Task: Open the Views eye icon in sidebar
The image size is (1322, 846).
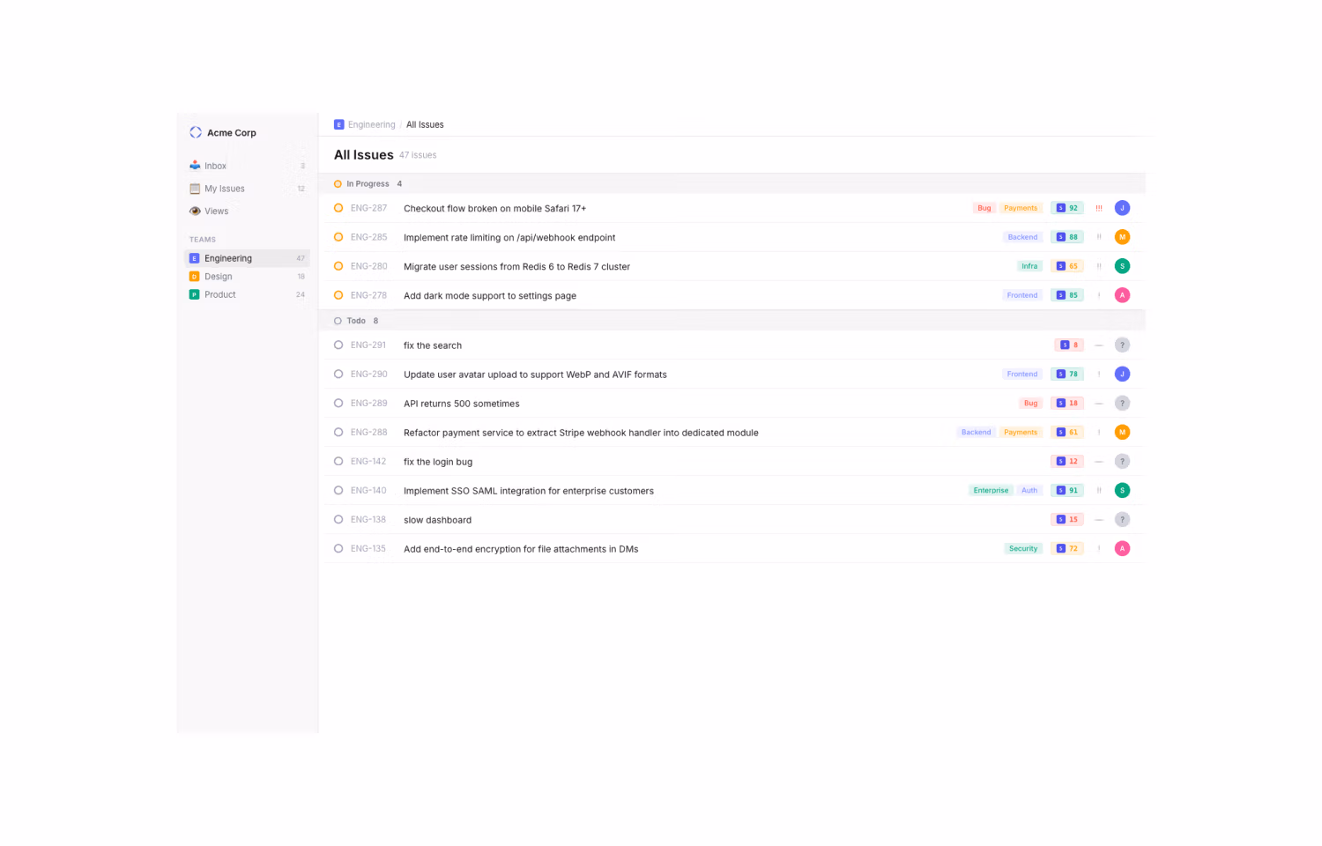Action: [195, 211]
